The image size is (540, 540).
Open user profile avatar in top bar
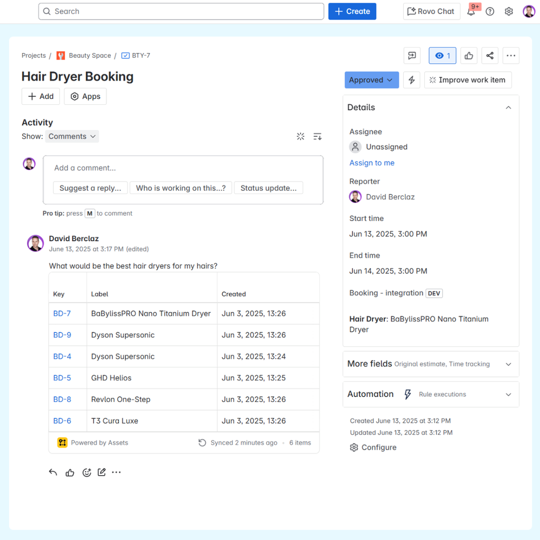point(529,12)
